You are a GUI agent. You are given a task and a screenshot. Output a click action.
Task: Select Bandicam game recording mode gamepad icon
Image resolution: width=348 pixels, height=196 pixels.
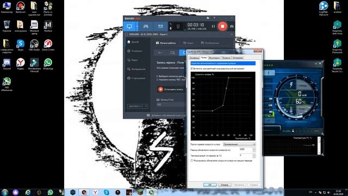tap(146, 27)
